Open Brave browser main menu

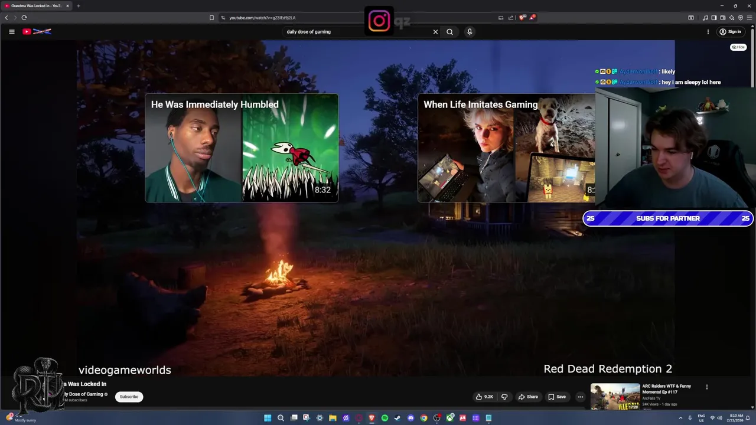coord(749,18)
